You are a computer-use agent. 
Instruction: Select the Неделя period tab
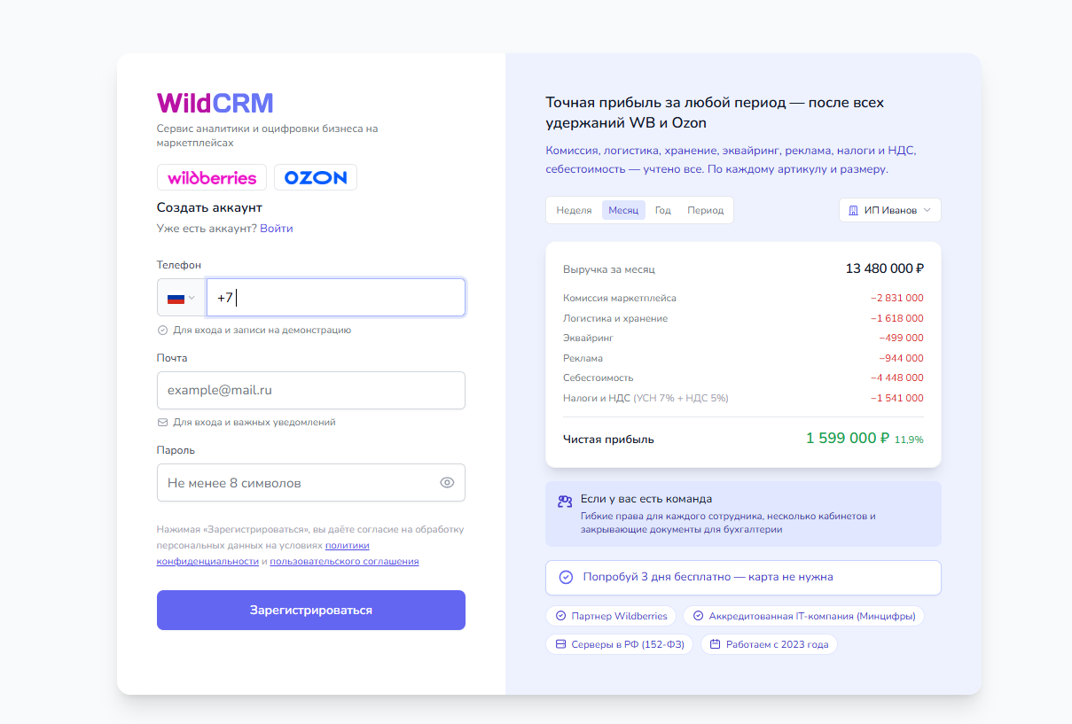[574, 210]
